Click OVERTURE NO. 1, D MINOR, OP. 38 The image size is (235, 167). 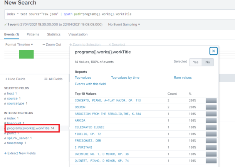(102, 154)
